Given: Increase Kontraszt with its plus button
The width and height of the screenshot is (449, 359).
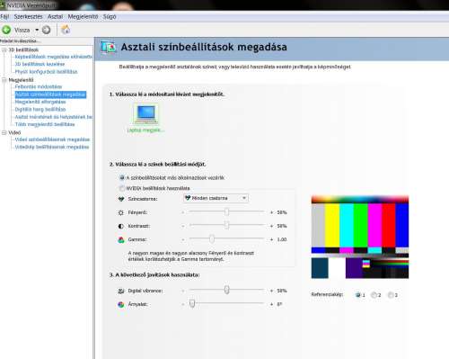Looking at the screenshot, I should 271,226.
